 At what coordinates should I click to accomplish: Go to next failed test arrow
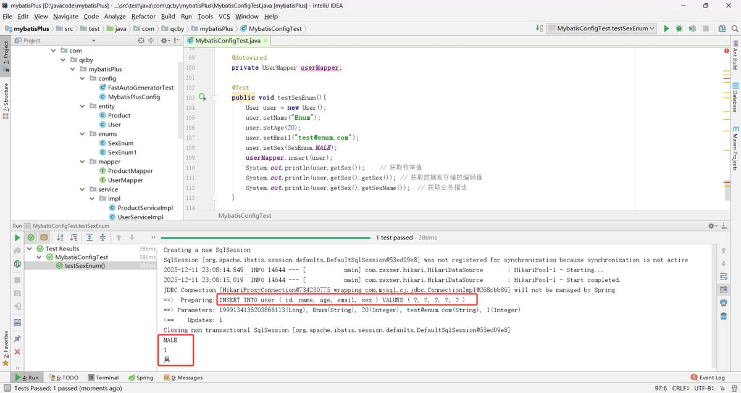(131, 238)
